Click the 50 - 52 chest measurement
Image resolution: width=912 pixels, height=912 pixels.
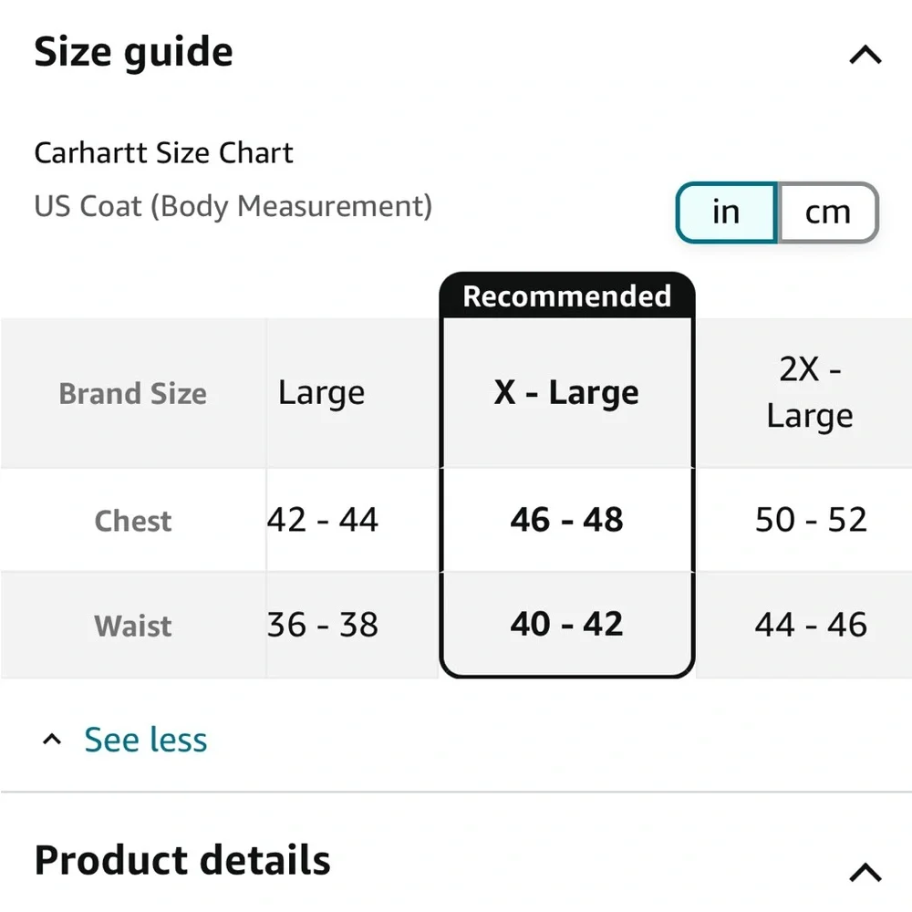[x=810, y=520]
